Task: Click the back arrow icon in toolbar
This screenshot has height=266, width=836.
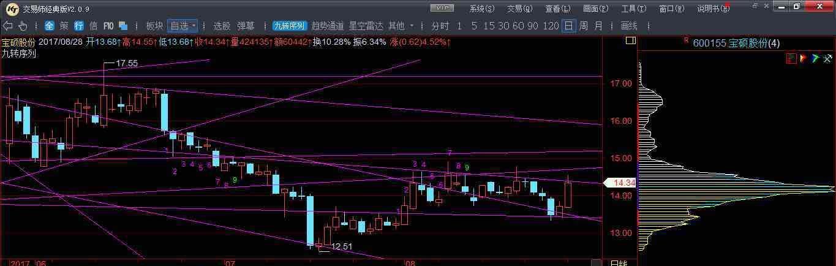Action: pos(8,26)
